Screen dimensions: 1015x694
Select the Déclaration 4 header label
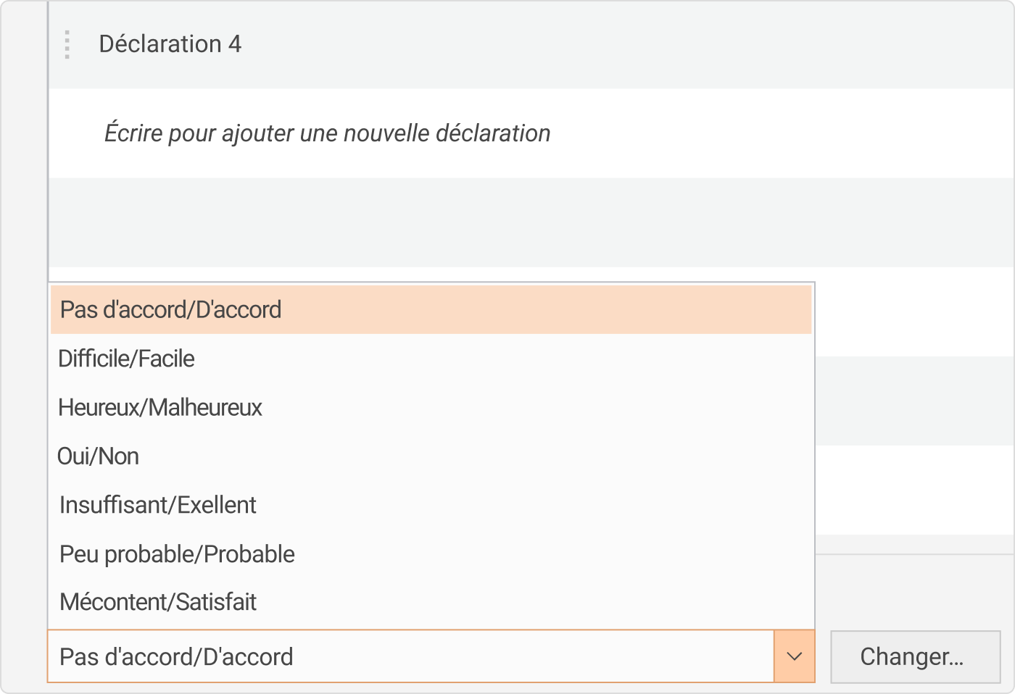click(171, 44)
